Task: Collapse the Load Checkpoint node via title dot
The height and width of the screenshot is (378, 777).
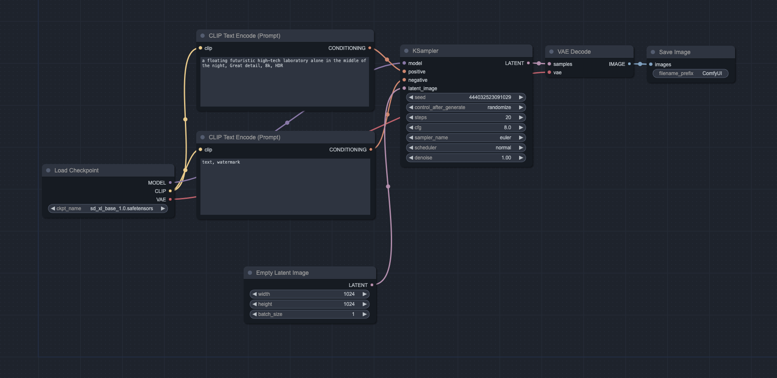Action: [48, 170]
